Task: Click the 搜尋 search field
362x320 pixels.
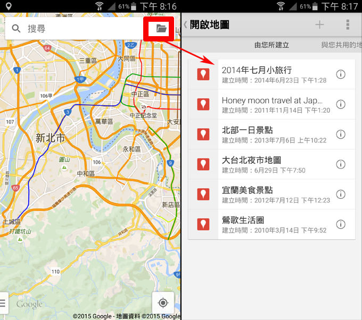Action: click(x=75, y=28)
